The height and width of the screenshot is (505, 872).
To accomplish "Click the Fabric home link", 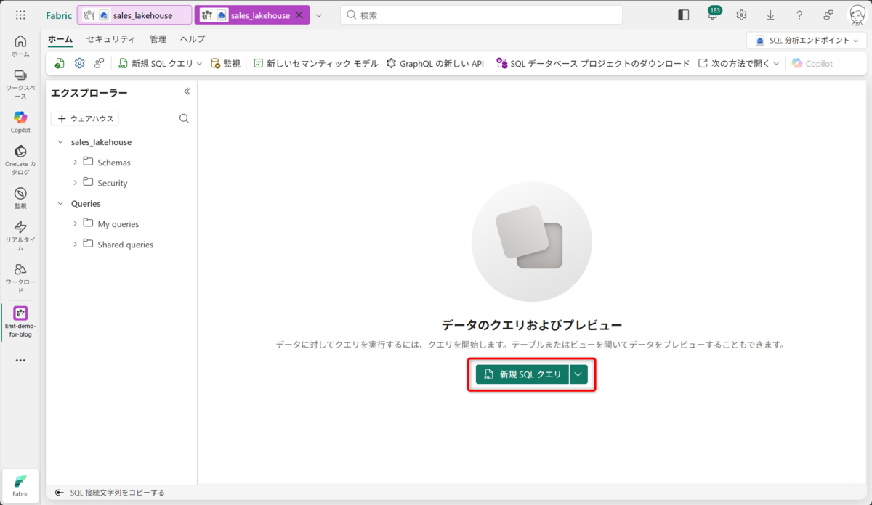I will tap(59, 15).
